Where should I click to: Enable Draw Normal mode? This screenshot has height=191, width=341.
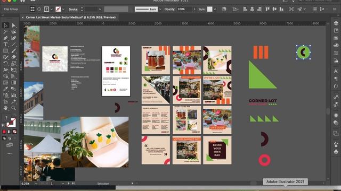[4, 138]
